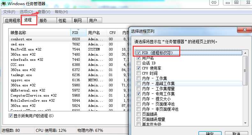Check 内存 - 工作集增量 checkbox

click(138, 88)
